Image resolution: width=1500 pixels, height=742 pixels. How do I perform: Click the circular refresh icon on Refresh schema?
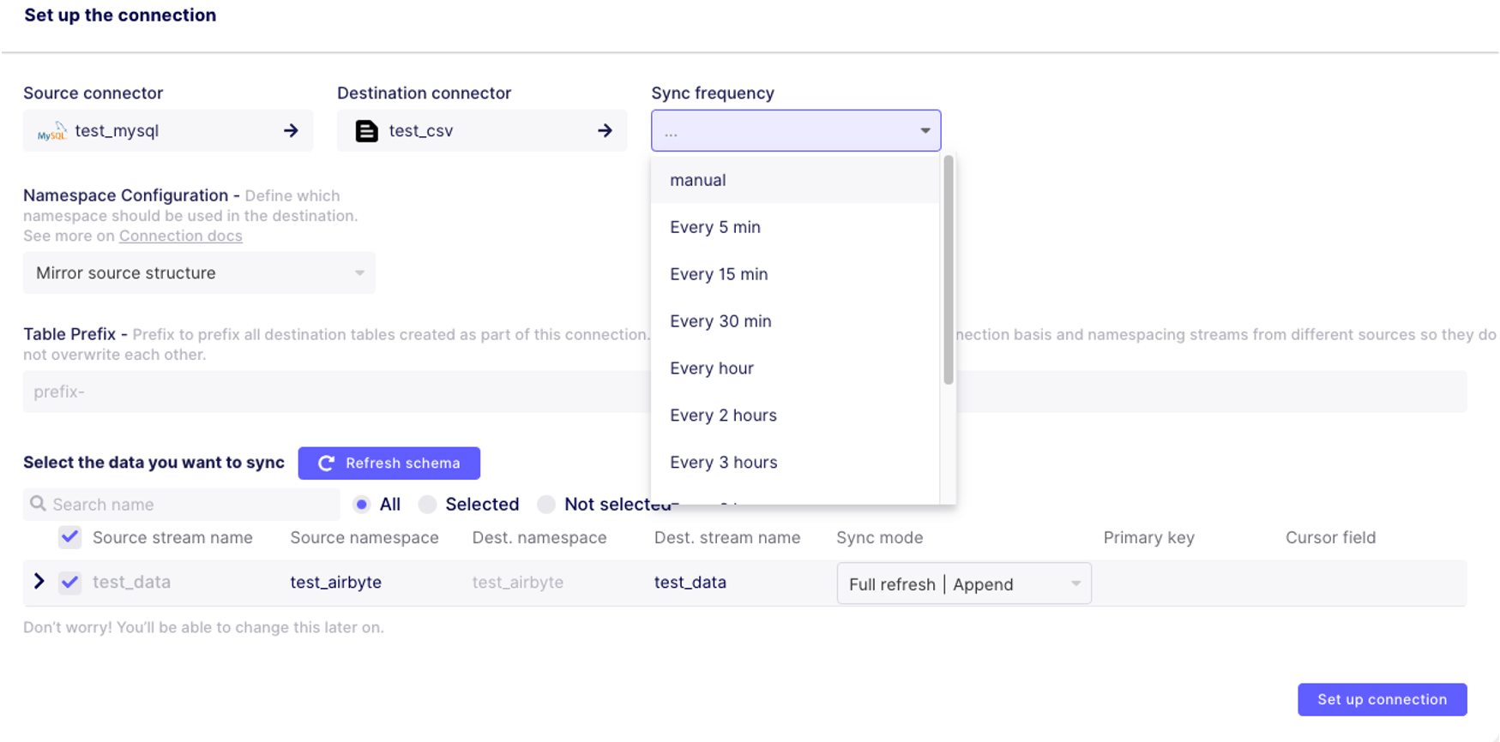pyautogui.click(x=326, y=464)
